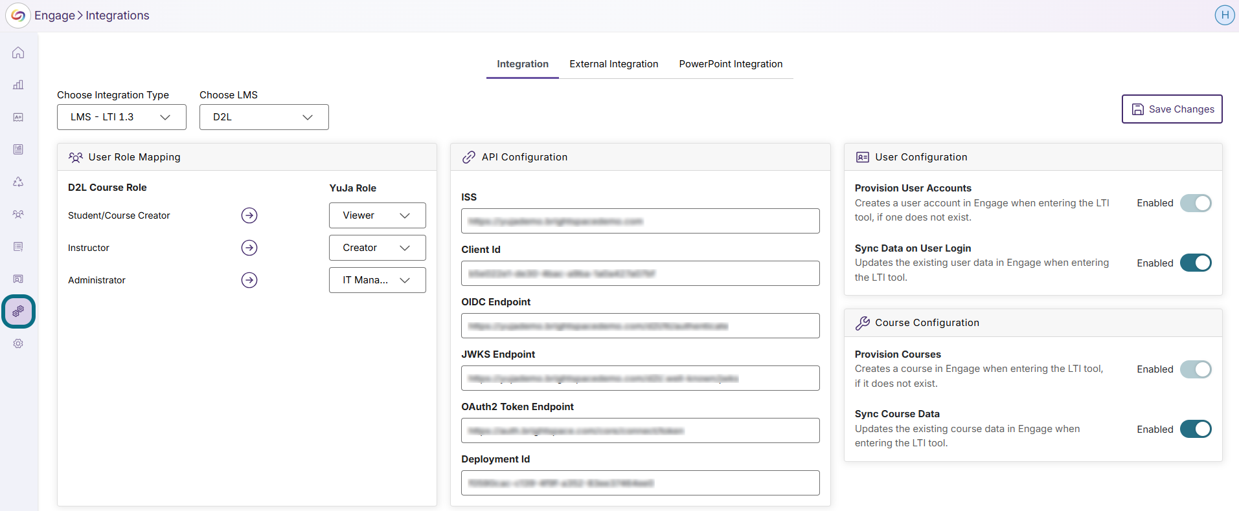The width and height of the screenshot is (1239, 511).
Task: Click the JWKS Endpoint input field
Action: tap(641, 378)
